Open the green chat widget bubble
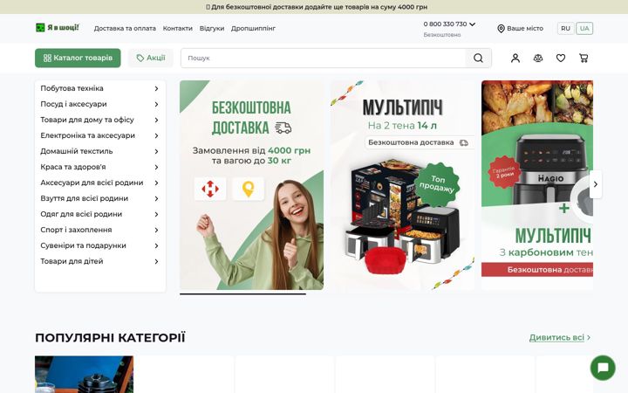This screenshot has height=393, width=628. coord(603,368)
